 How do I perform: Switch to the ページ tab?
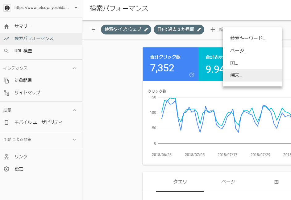(228, 182)
